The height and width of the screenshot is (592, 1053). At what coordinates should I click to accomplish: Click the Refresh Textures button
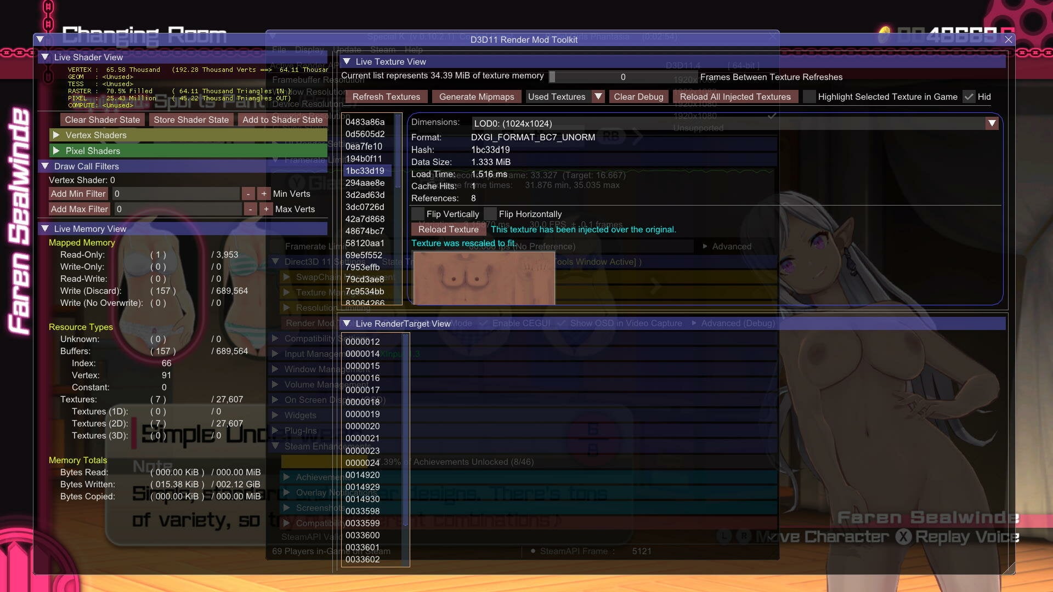click(x=386, y=96)
